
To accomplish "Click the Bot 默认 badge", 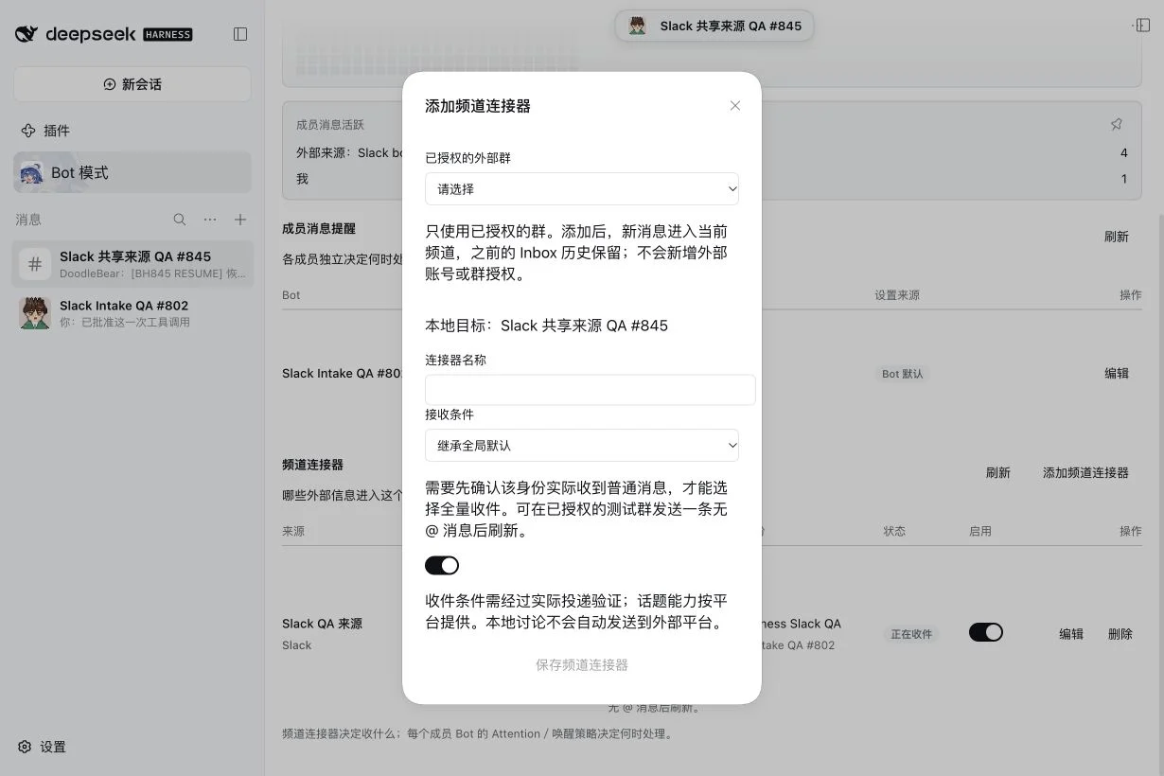I will pos(902,374).
